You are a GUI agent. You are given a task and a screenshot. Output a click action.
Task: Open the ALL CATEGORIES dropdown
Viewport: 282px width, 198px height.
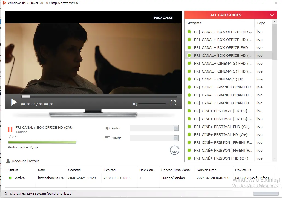pos(231,15)
